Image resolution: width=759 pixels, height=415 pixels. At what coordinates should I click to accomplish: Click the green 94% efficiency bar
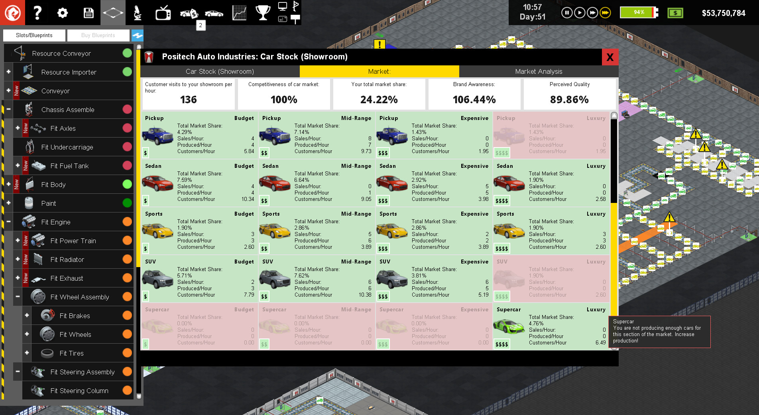[638, 12]
